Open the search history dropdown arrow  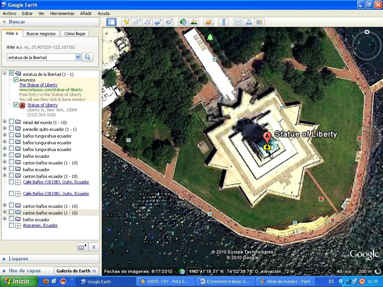coord(78,57)
